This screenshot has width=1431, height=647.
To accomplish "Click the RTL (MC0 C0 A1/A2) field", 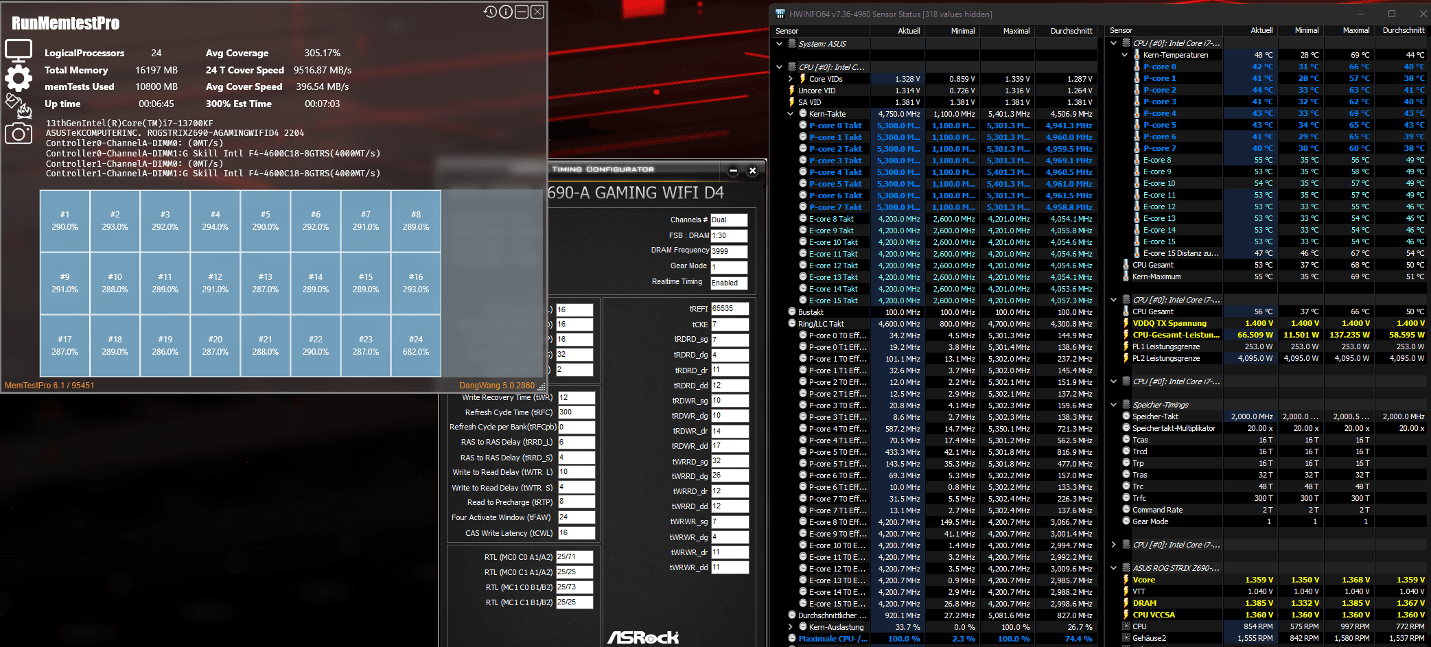I will pos(574,557).
